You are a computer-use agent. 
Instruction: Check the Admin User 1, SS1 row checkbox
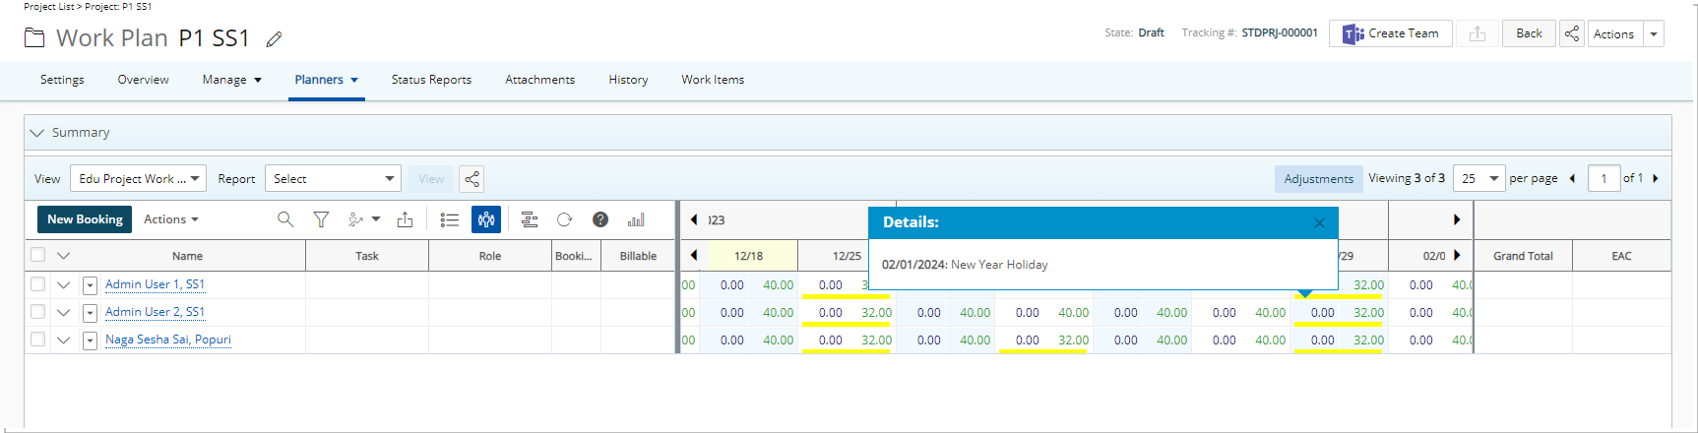point(37,284)
